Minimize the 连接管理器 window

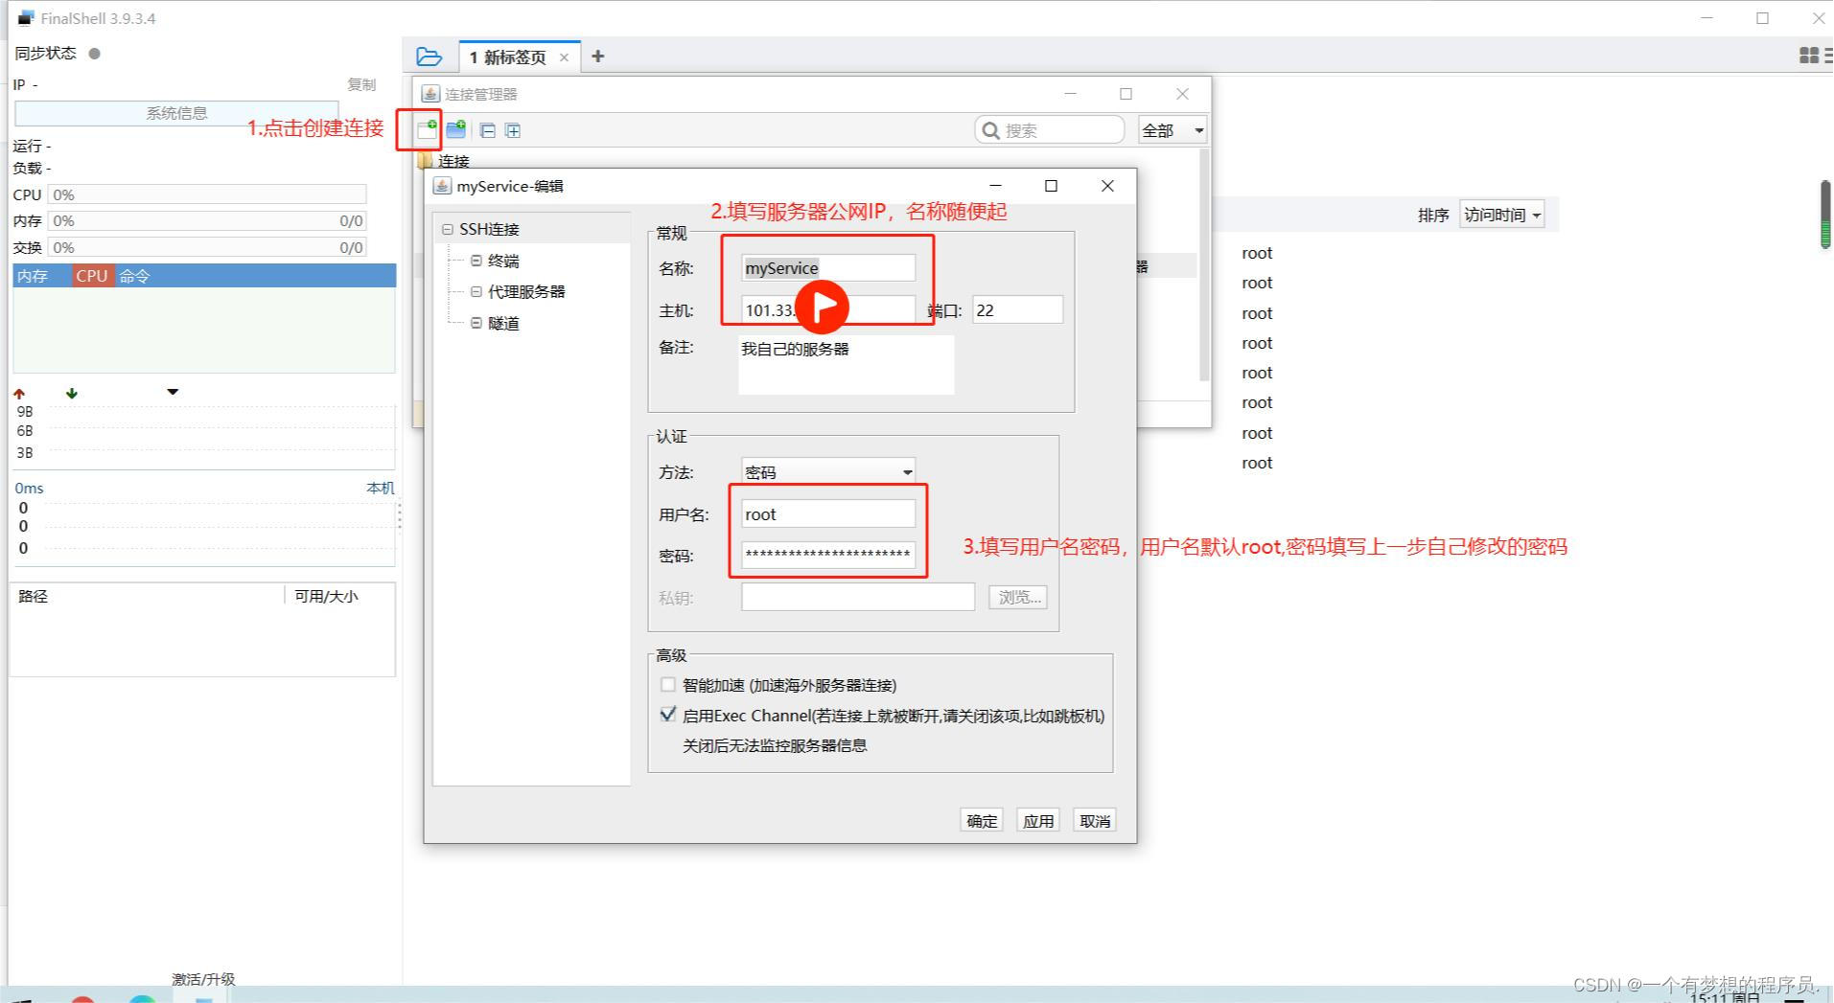(1070, 94)
